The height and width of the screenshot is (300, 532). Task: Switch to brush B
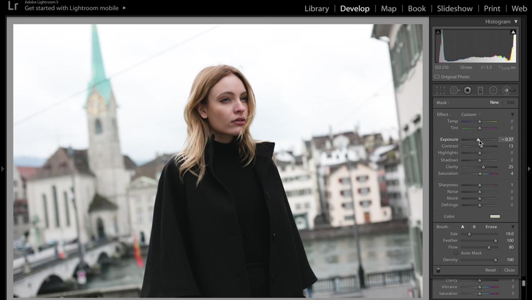474,227
